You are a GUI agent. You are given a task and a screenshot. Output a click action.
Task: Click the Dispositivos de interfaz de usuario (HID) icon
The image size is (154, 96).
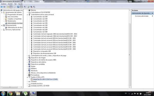[29, 60]
